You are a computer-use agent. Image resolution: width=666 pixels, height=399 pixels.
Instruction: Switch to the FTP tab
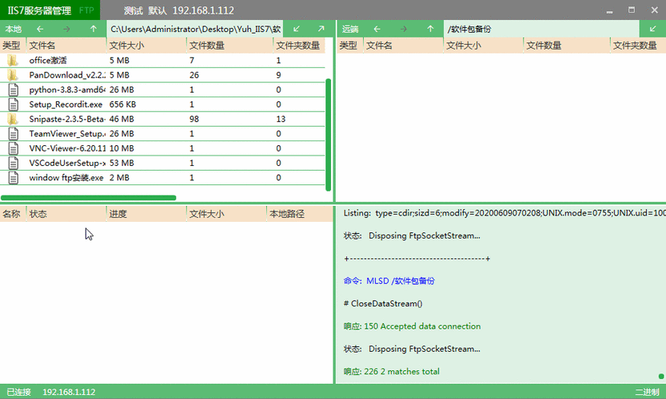click(x=86, y=10)
